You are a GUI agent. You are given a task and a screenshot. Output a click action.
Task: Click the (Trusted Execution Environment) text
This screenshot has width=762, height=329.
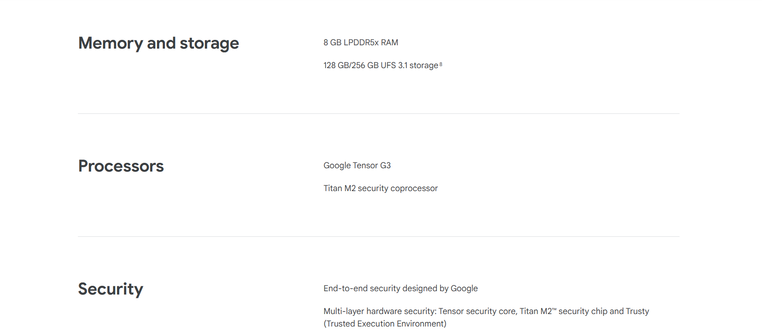coord(385,324)
